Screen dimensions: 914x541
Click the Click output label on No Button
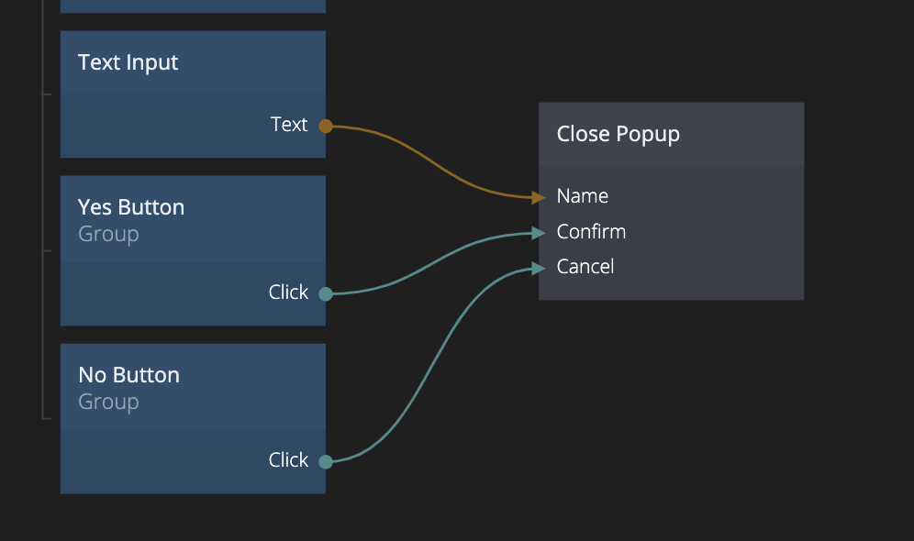click(x=288, y=460)
